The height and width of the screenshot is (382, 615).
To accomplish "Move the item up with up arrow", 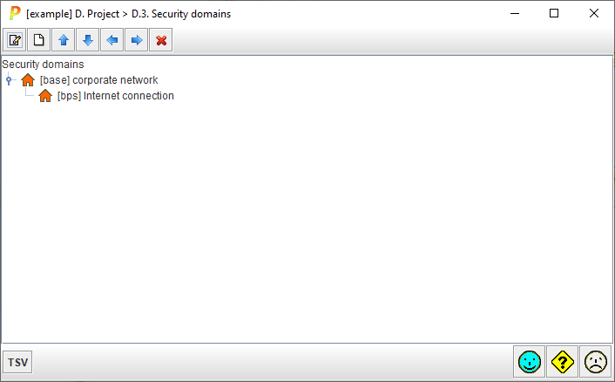I will click(64, 40).
